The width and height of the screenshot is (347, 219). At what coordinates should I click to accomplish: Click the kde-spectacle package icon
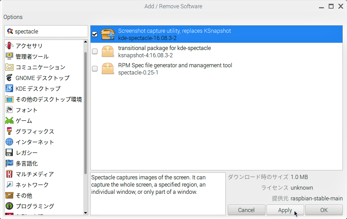tap(108, 34)
